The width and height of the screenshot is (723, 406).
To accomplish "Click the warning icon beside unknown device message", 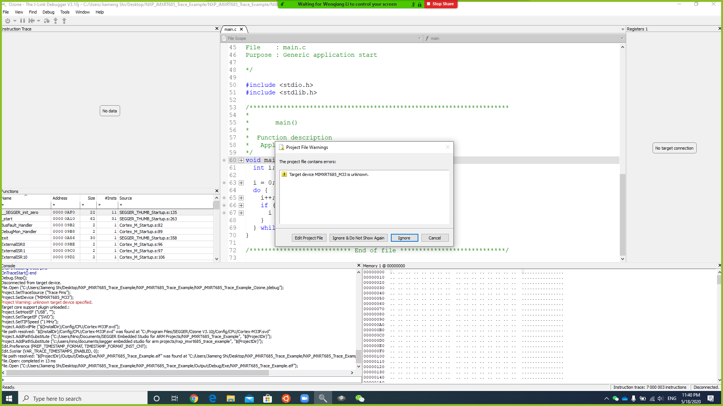I will 284,174.
